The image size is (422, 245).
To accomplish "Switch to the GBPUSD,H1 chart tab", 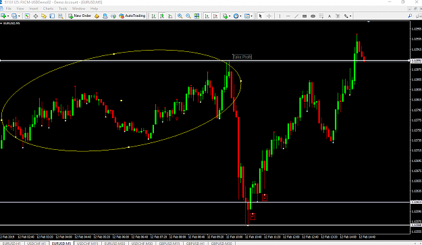I will coord(195,243).
